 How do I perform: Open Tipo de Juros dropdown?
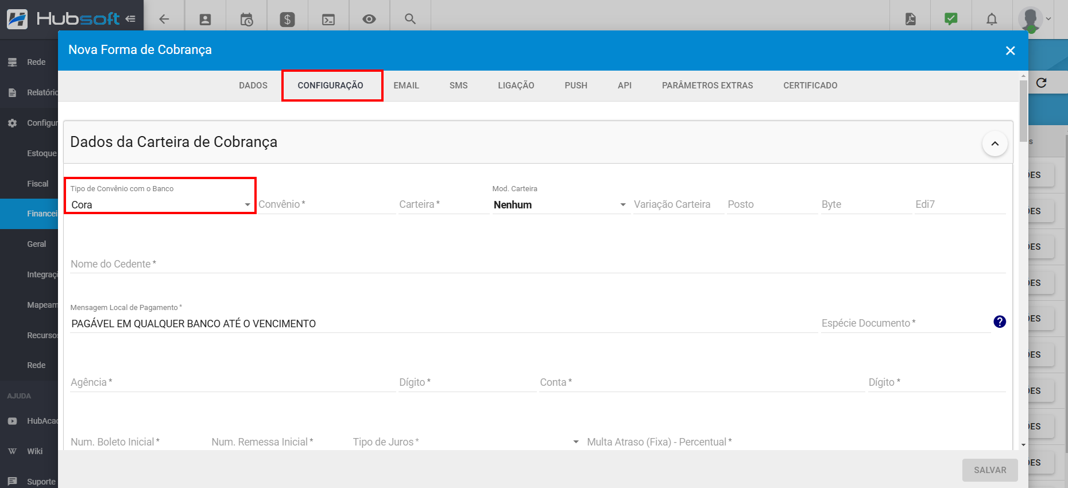466,441
